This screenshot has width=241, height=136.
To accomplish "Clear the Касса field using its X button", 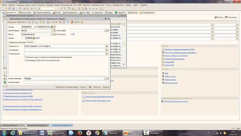I will pyautogui.click(x=54, y=34).
